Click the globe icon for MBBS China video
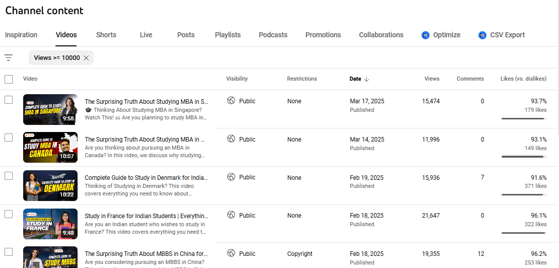 [231, 253]
